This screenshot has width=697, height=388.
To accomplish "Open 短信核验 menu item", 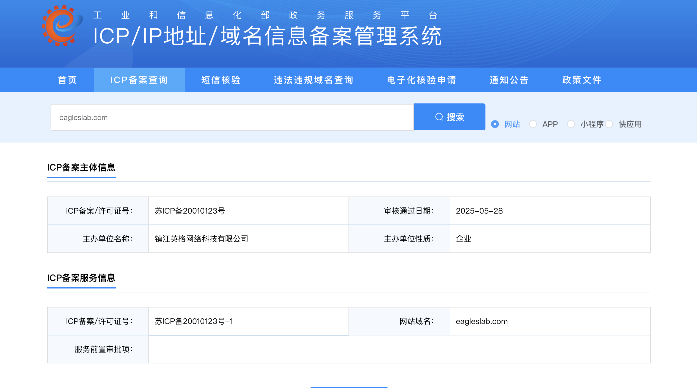I will (x=221, y=80).
